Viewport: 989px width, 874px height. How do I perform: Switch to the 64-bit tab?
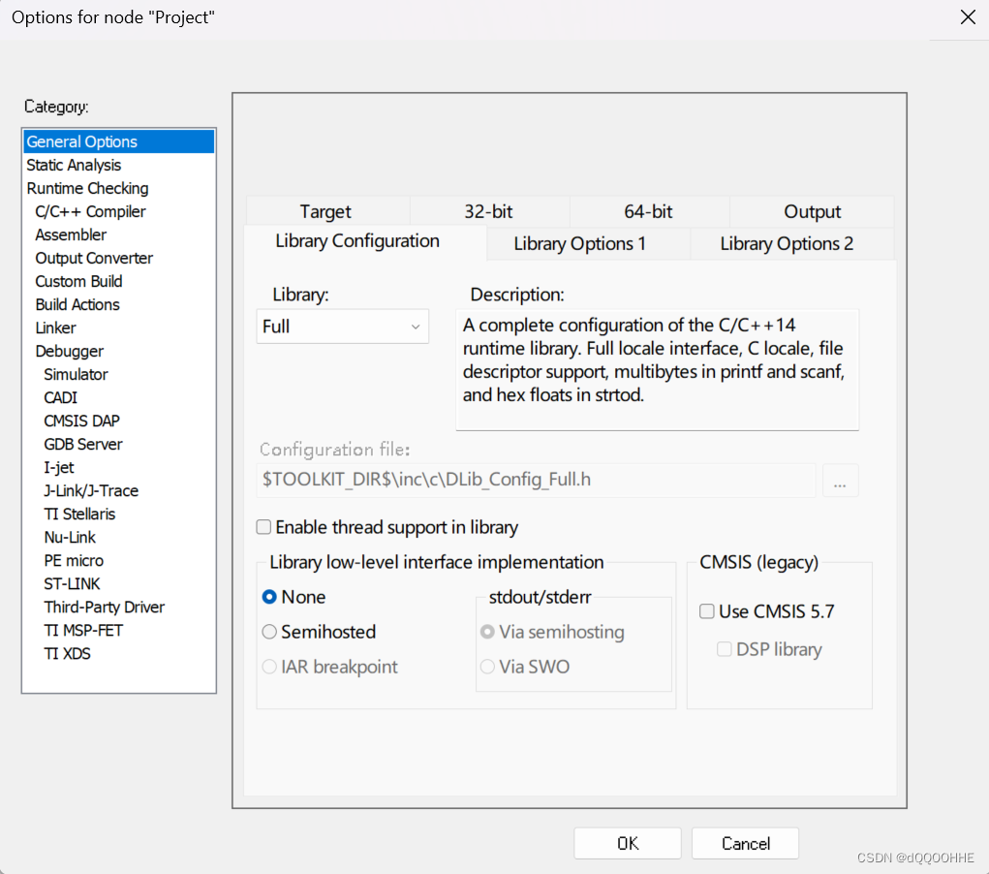(647, 211)
